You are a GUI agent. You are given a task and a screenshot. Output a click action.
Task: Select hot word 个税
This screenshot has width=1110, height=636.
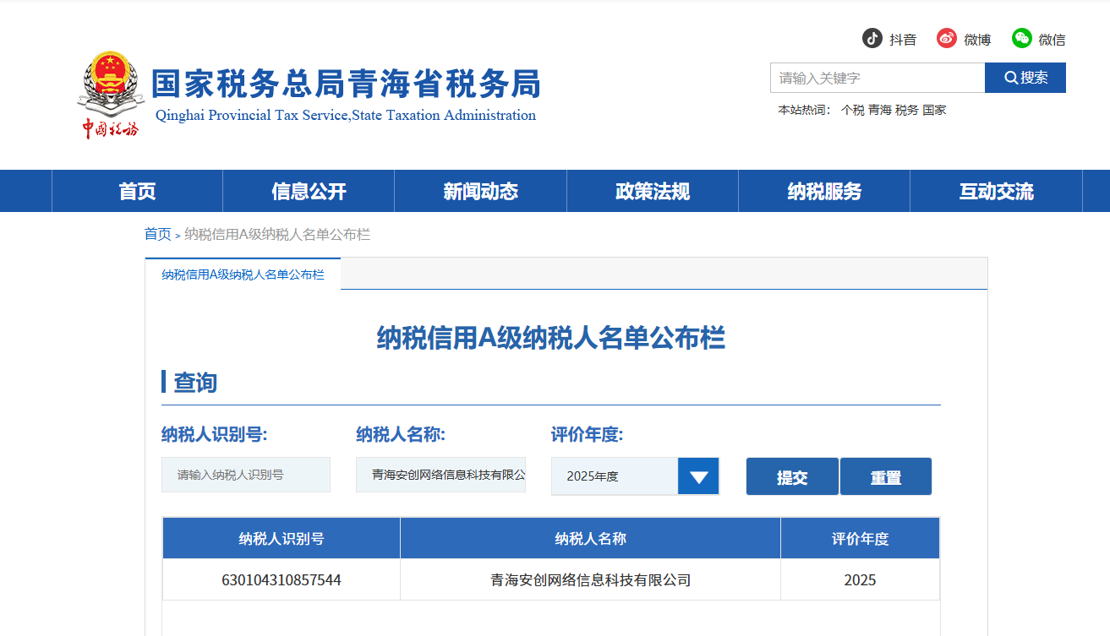(853, 110)
